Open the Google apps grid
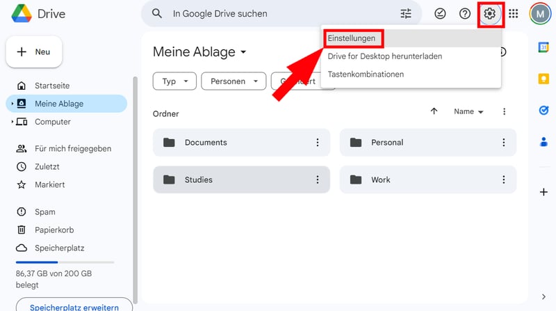Viewport: 556px width, 311px height. coord(514,14)
